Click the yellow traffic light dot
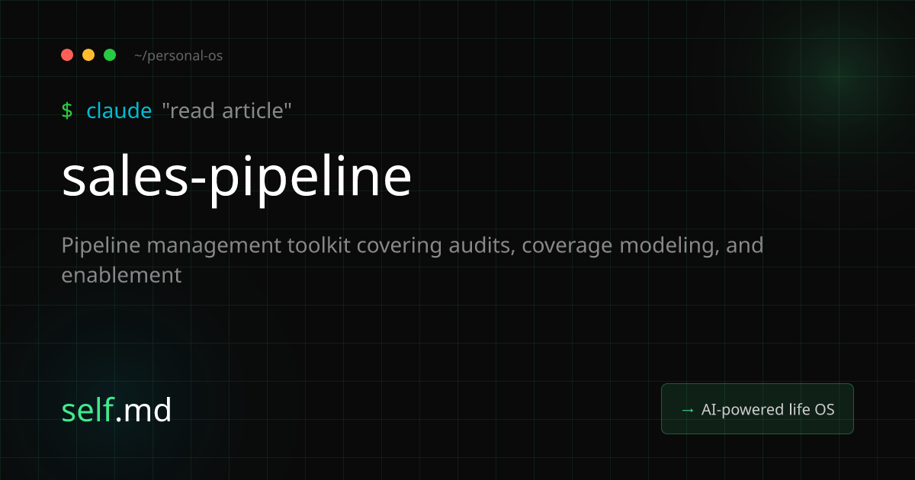The image size is (915, 480). click(x=88, y=55)
